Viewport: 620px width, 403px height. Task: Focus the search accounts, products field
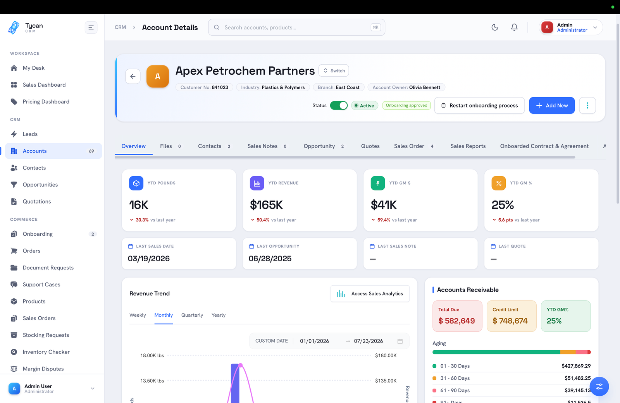pyautogui.click(x=297, y=27)
